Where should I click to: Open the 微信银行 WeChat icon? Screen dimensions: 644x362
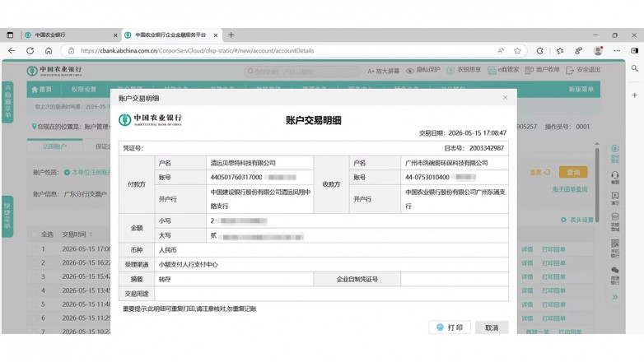pos(615,276)
